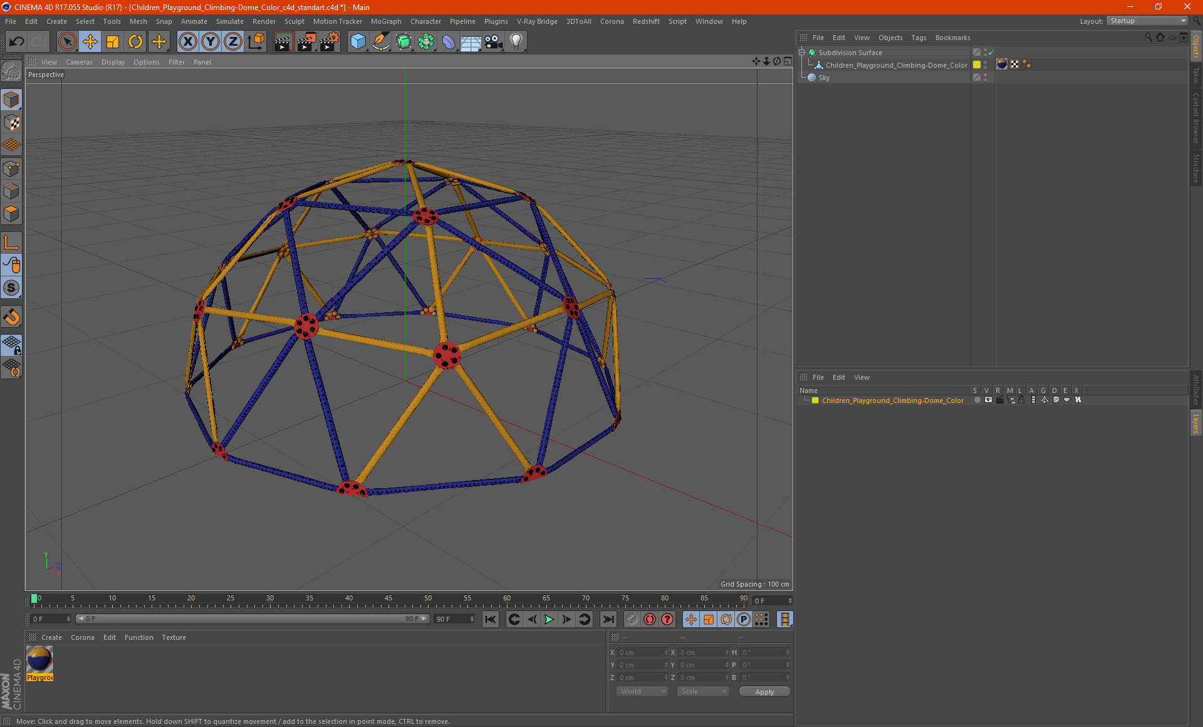Select the Scale tool
The image size is (1203, 727).
coord(113,42)
